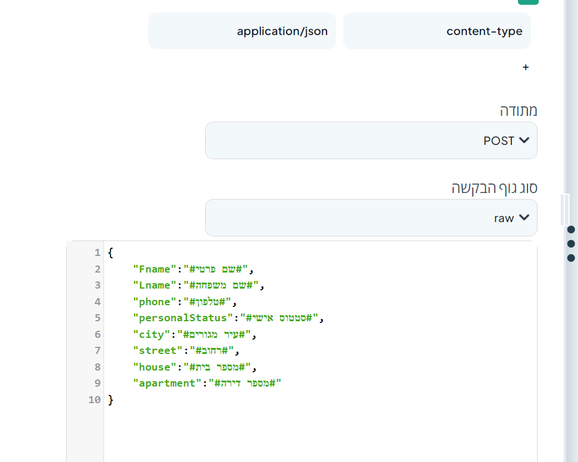Click the מתודה label above POST
Viewport: 578px width, 462px height.
click(x=518, y=110)
